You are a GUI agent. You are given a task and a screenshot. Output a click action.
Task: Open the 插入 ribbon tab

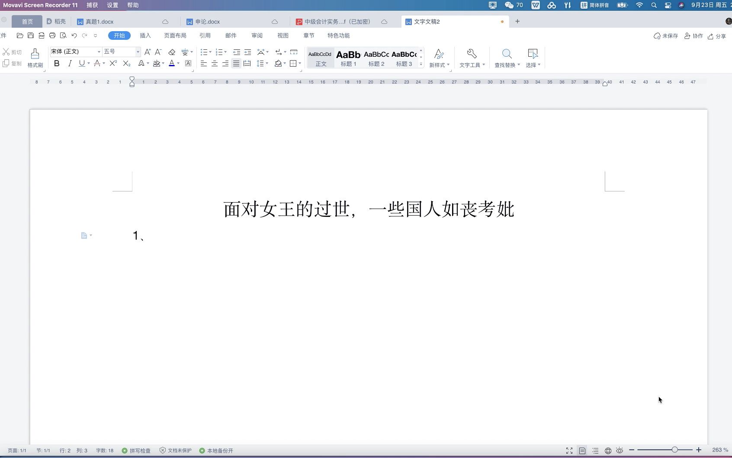145,35
